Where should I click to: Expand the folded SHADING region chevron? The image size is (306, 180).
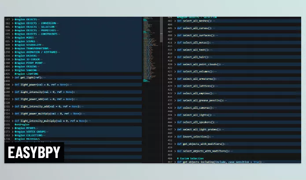[13, 70]
